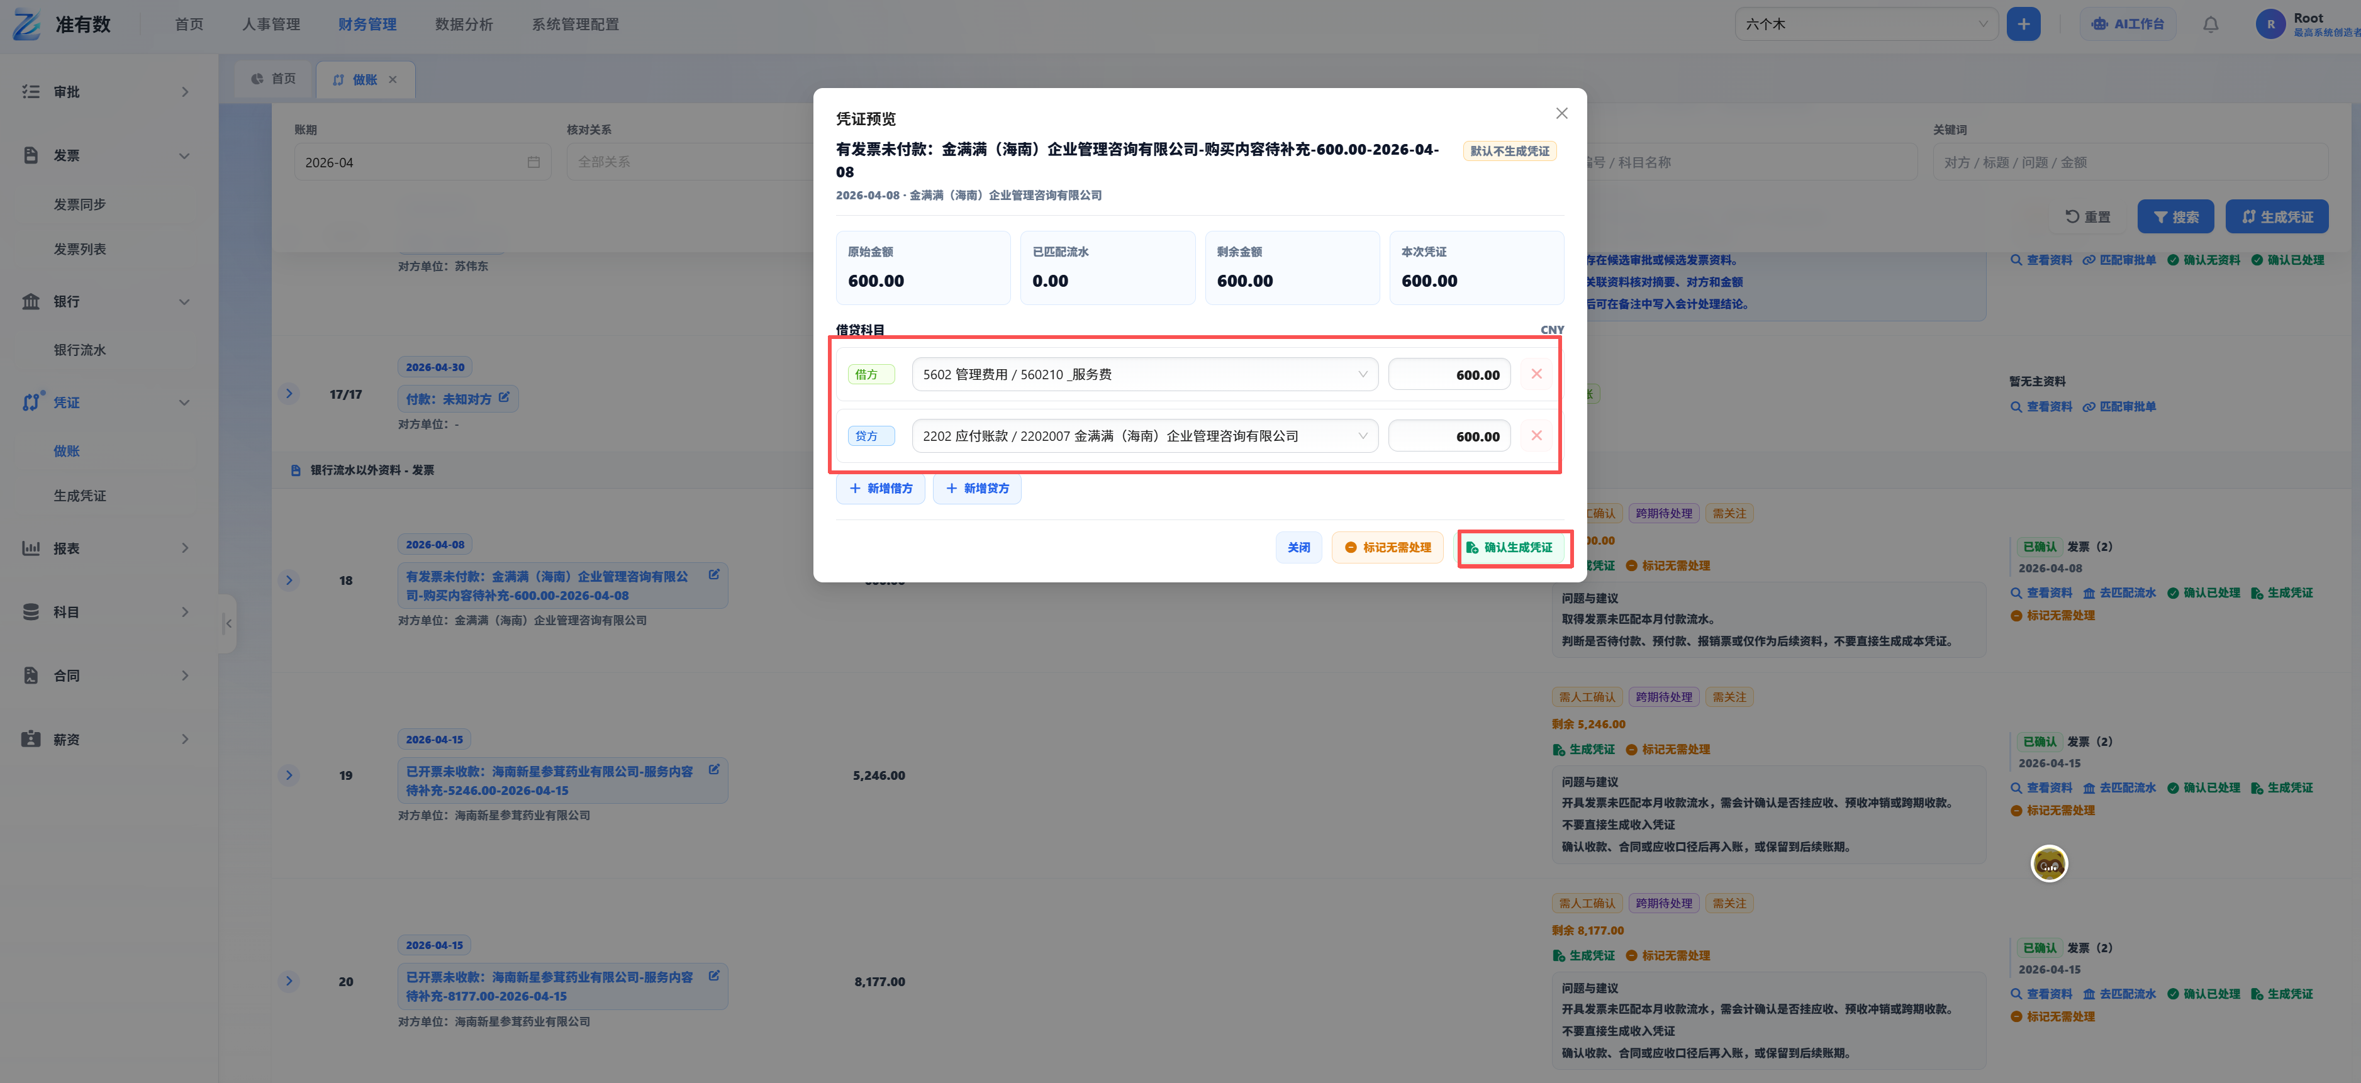Click edit icon for 付款：未知对方
2361x1083 pixels.
(x=504, y=397)
